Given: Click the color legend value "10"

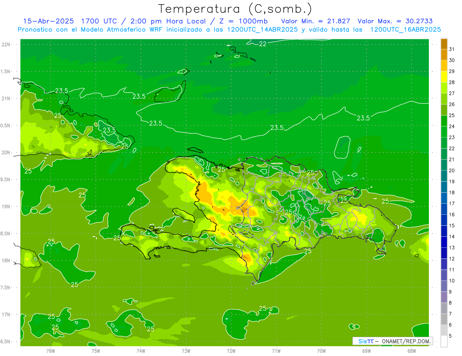Looking at the screenshot, I should 452,281.
